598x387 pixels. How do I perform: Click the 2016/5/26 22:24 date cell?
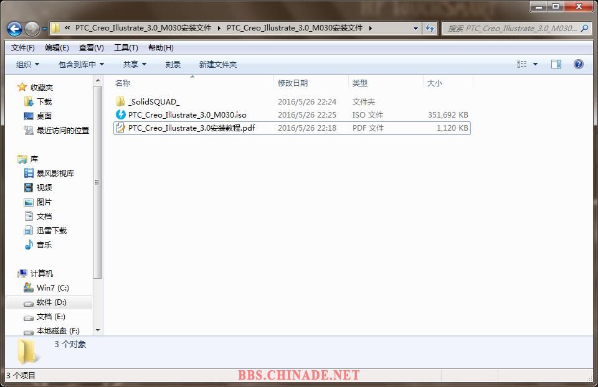click(x=307, y=101)
